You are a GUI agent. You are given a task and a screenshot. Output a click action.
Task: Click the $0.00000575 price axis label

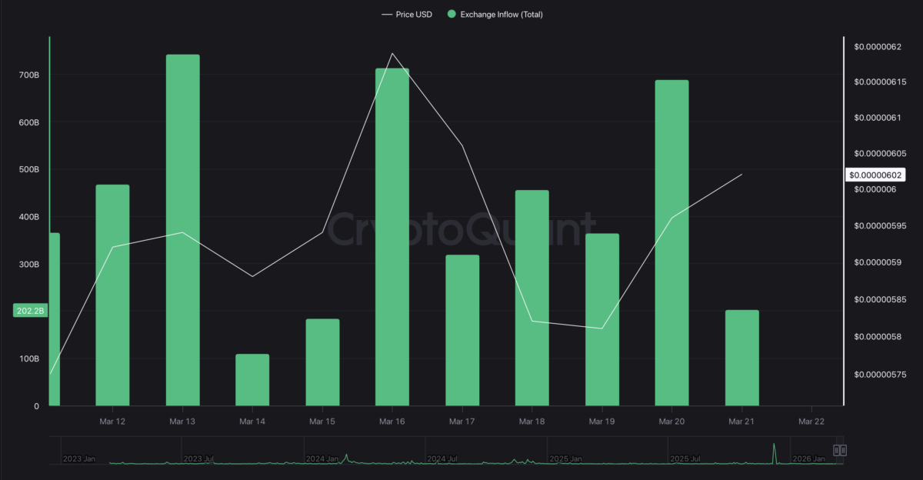point(880,374)
